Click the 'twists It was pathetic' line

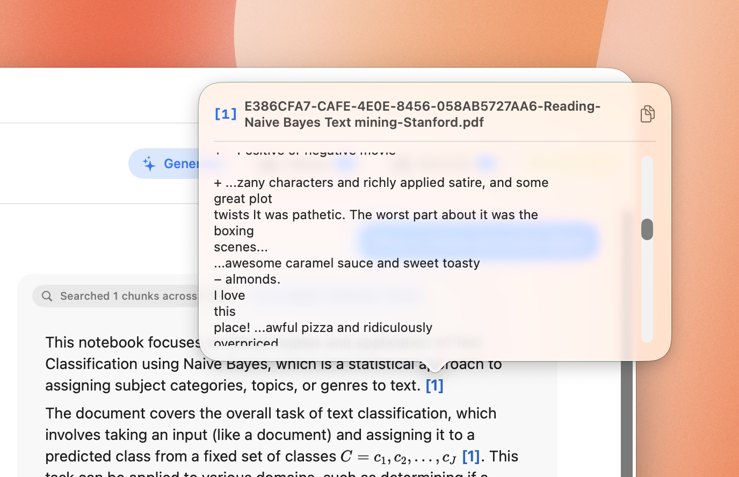(376, 215)
